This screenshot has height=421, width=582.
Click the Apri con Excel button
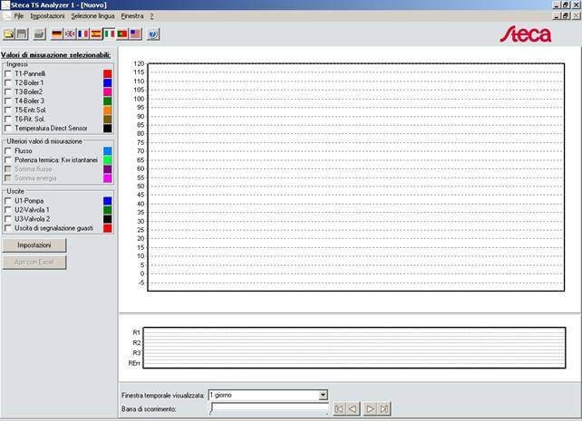[x=34, y=262]
